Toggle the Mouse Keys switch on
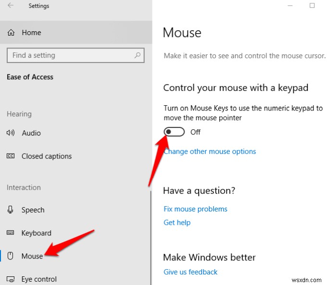 coord(174,132)
